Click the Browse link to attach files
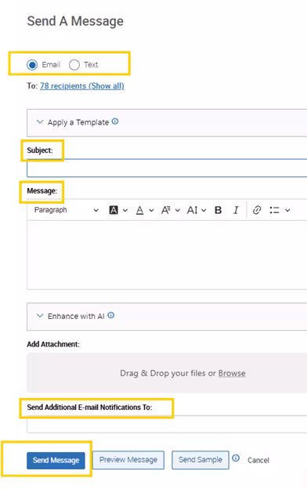This screenshot has height=489, width=307. [232, 373]
